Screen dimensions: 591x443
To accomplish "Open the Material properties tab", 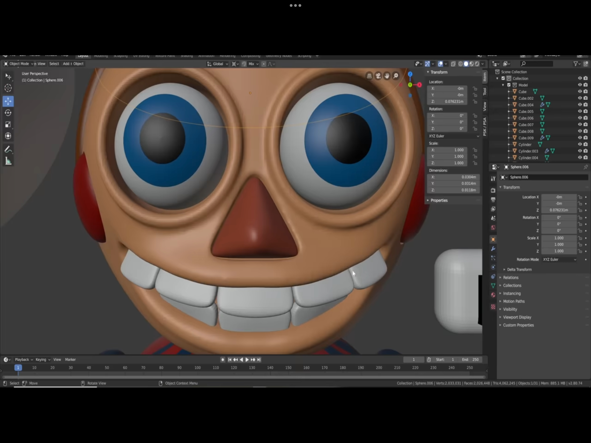I will (493, 295).
